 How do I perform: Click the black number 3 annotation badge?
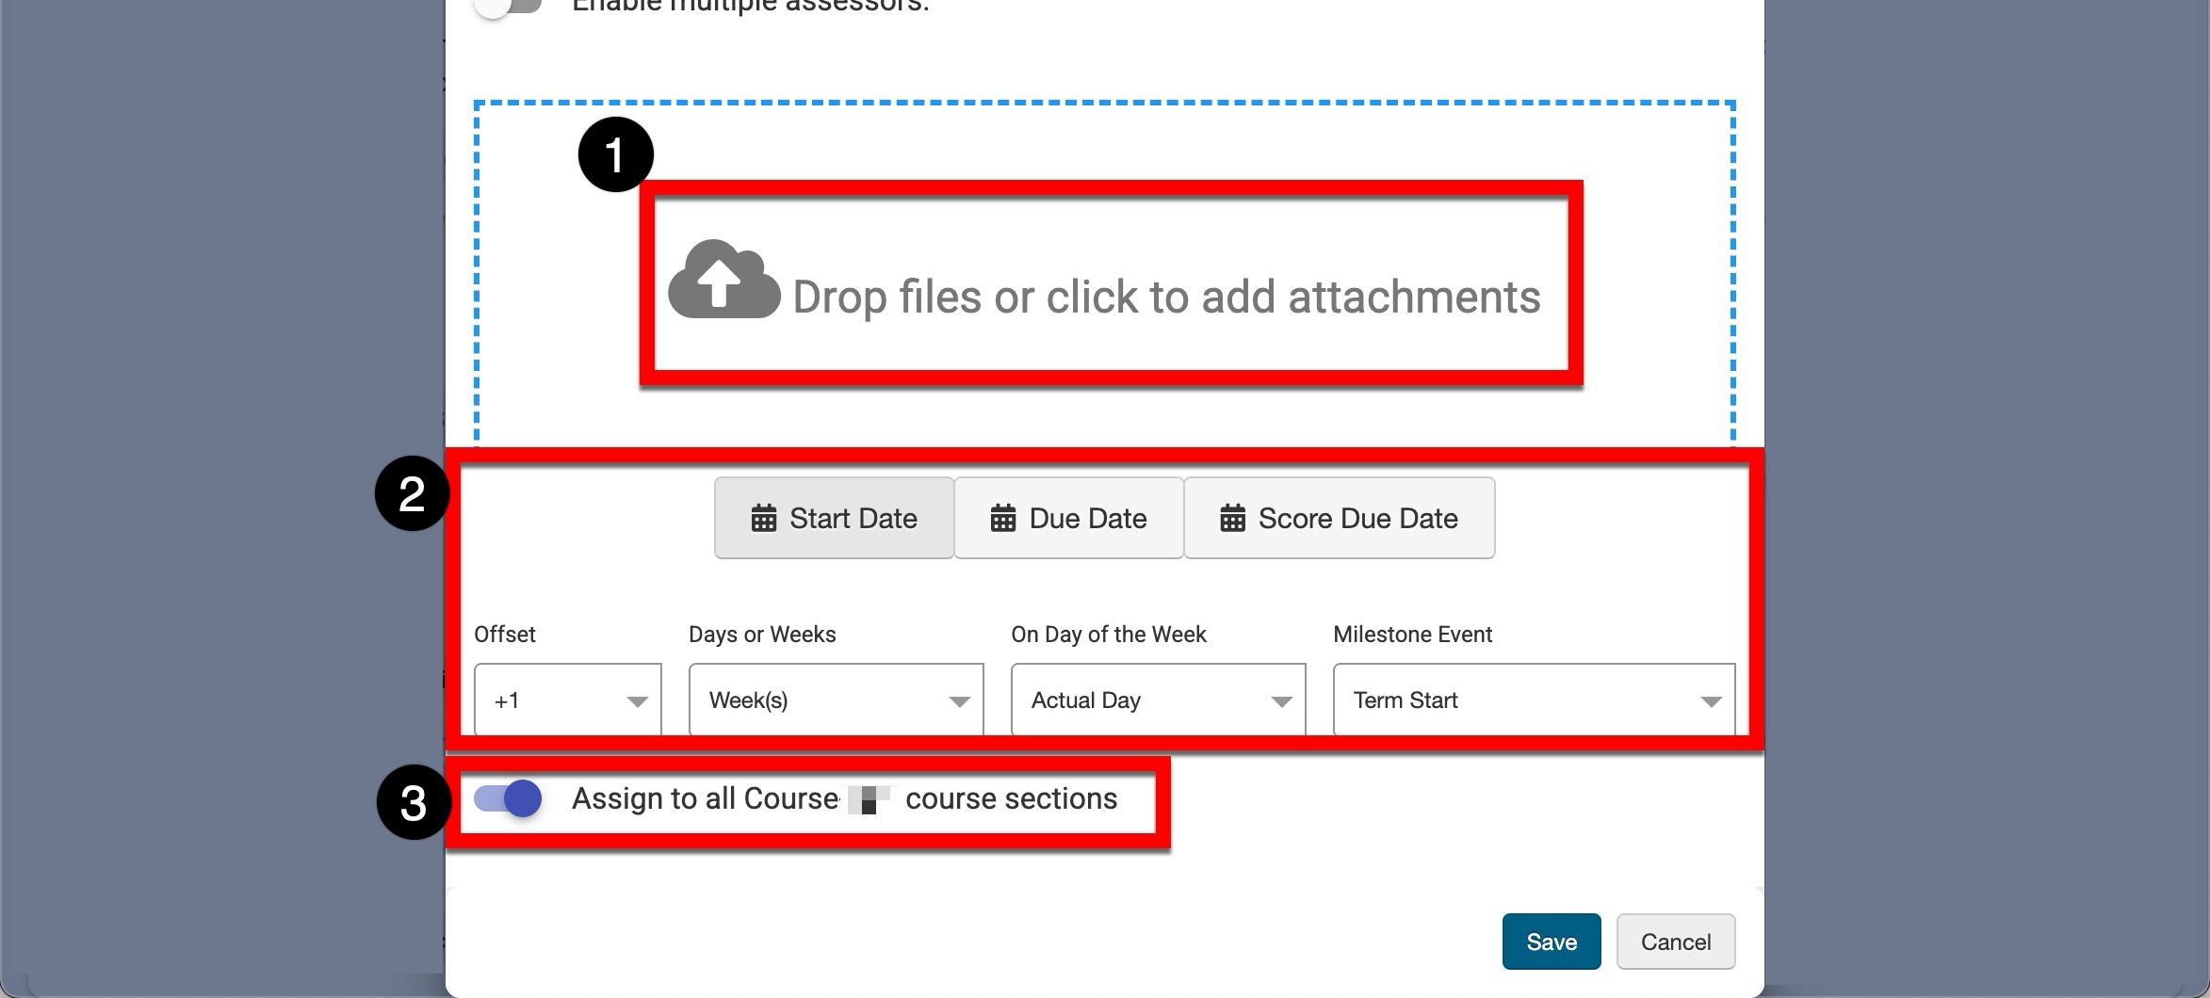point(414,803)
